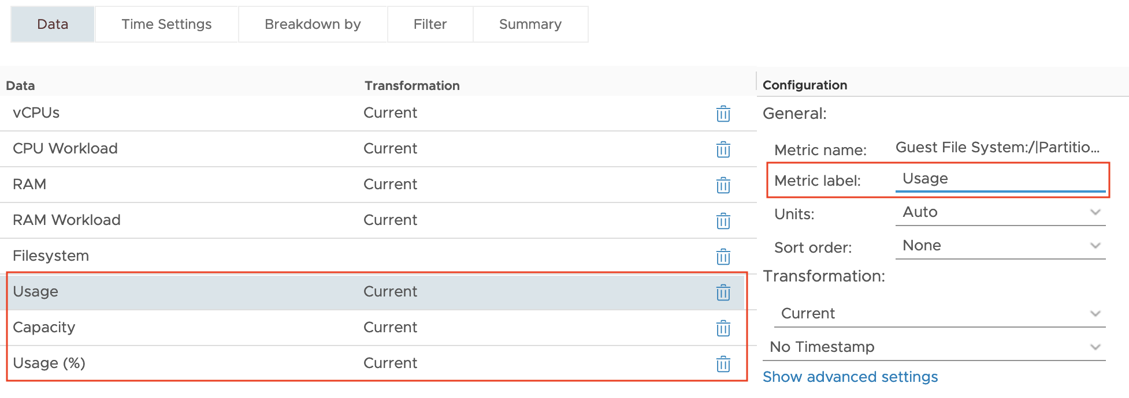
Task: Expand the Sort order dropdown
Action: tap(1000, 246)
